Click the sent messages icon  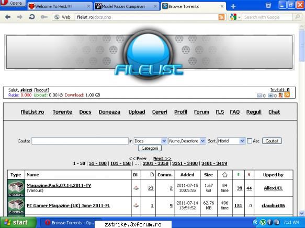click(x=270, y=95)
